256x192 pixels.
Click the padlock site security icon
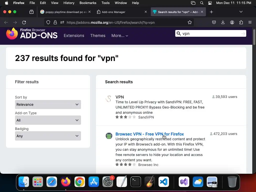coord(55,22)
